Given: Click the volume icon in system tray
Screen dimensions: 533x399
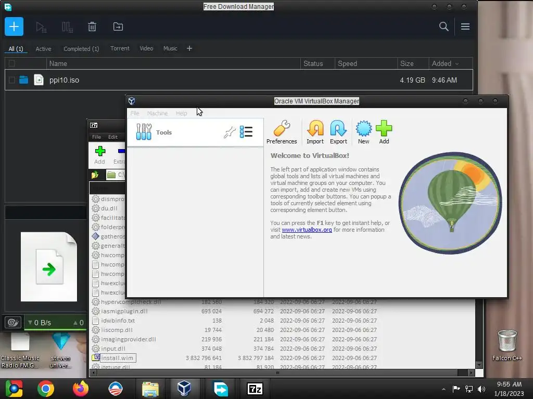Looking at the screenshot, I should tap(481, 389).
